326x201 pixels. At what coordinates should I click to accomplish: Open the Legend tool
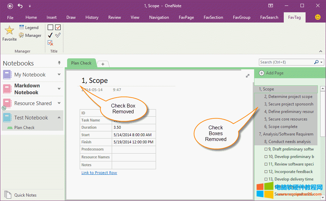point(29,27)
